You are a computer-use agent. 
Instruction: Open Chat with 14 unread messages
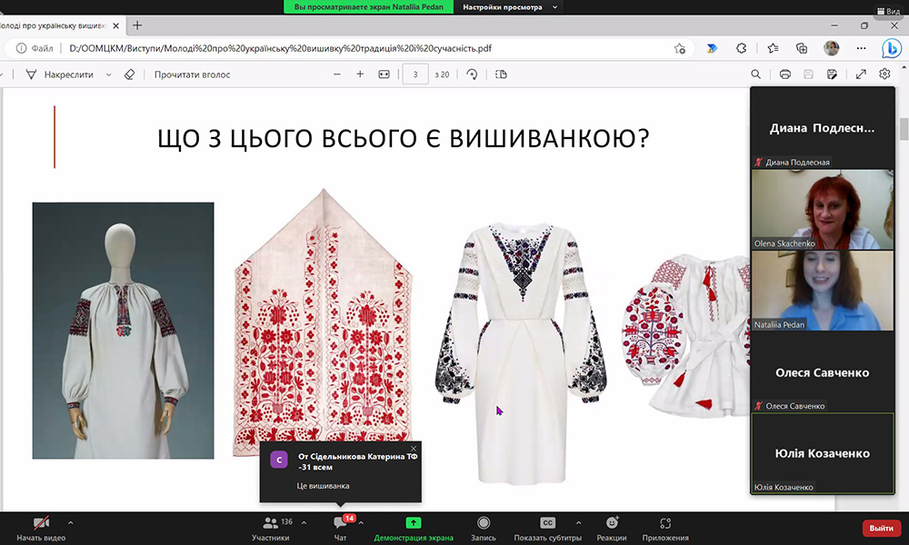(341, 529)
